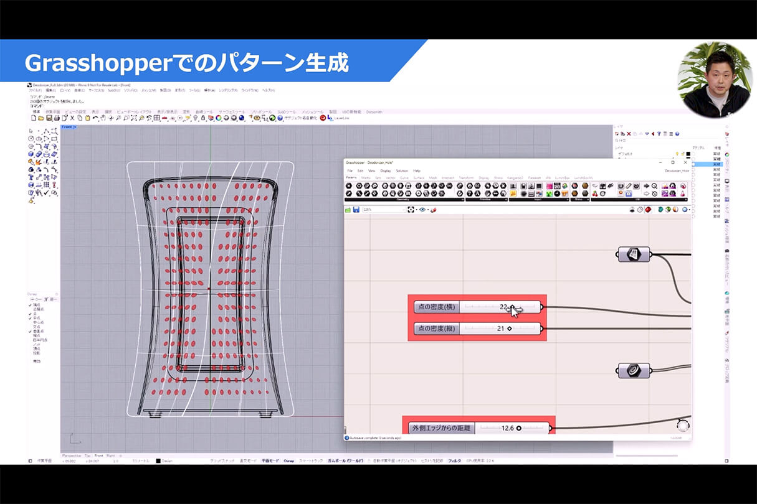Click the panel component node on Grasshopper canvas
Image resolution: width=757 pixels, height=504 pixels.
click(x=634, y=254)
